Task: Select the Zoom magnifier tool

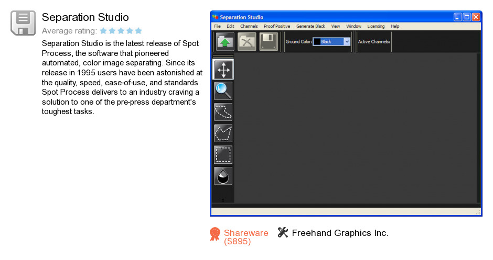Action: (223, 91)
